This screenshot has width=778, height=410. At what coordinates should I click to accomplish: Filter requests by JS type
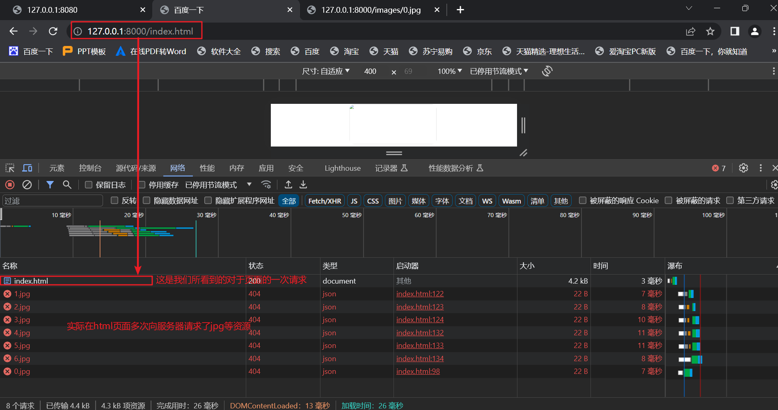354,201
